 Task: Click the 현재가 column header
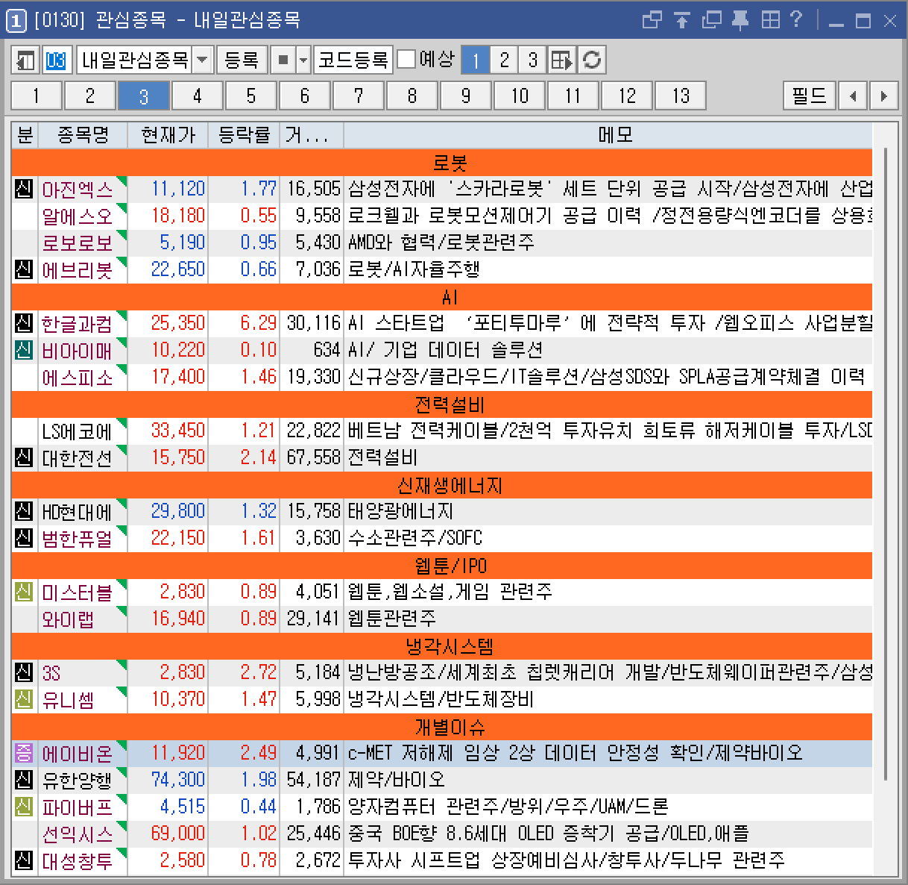tap(168, 135)
